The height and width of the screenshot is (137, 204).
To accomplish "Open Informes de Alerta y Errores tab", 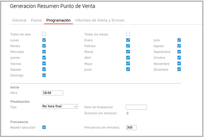I will (x=100, y=20).
